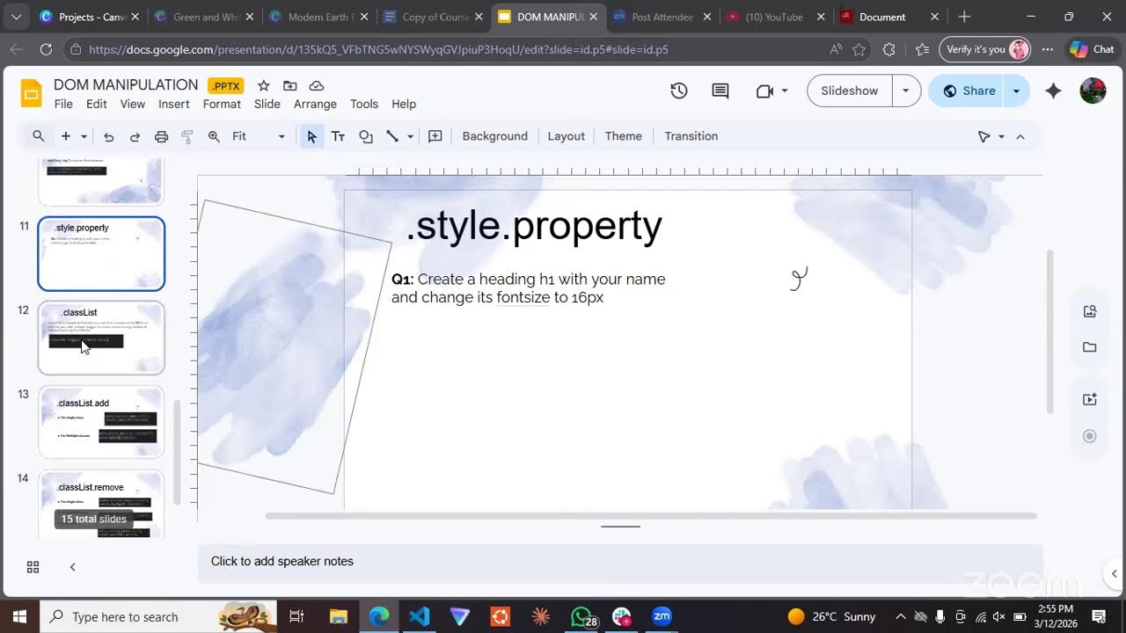Open the move to folder icon
Screen dimensions: 1126x633
(x=289, y=85)
